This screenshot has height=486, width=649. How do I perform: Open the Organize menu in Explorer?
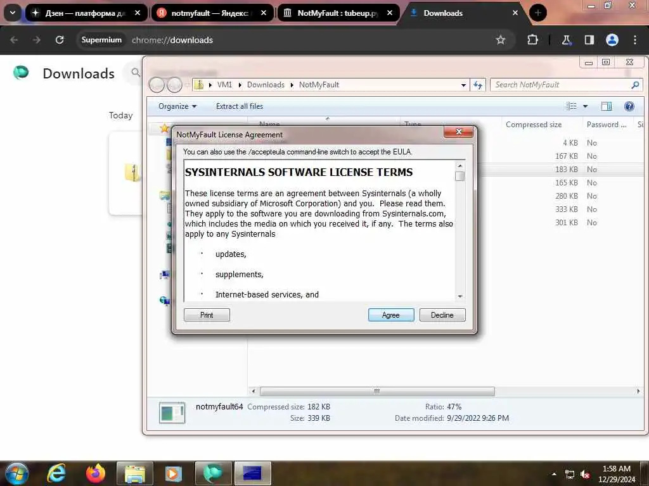[x=177, y=106]
